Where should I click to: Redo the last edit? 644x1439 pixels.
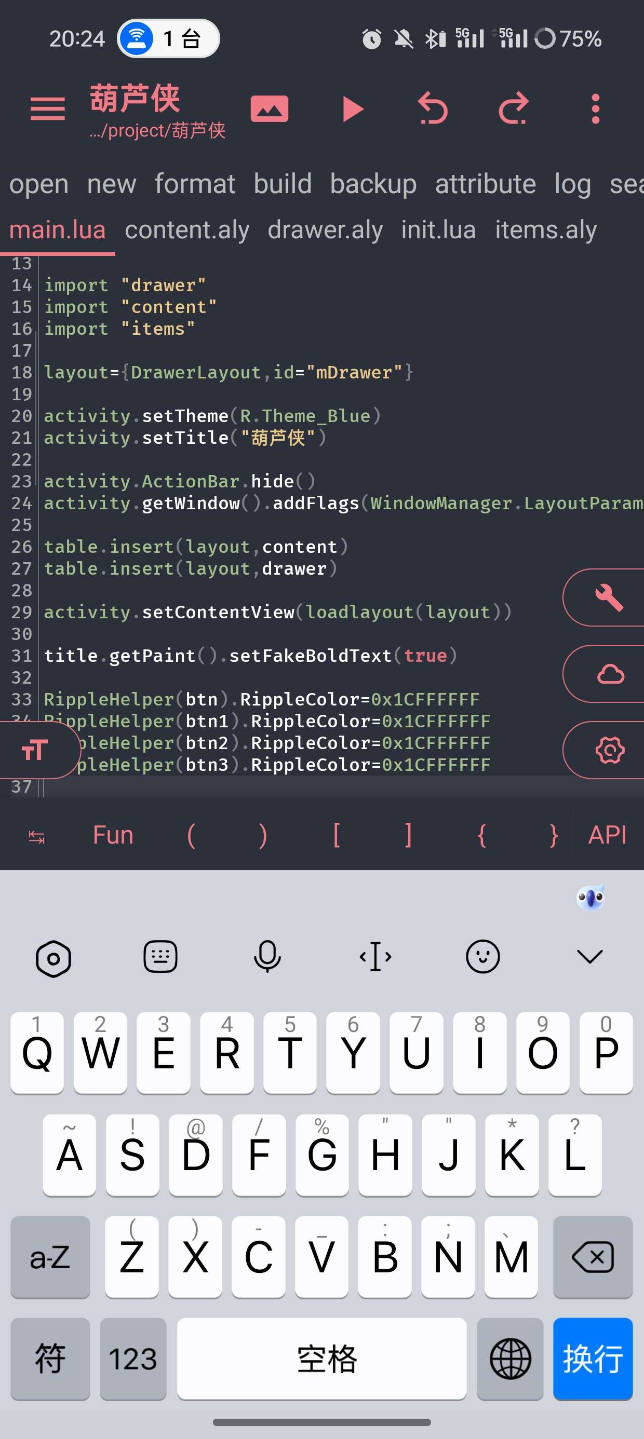point(513,108)
